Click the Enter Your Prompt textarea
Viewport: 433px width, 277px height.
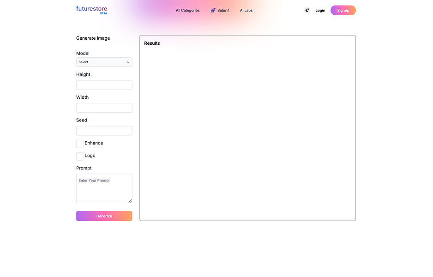(x=104, y=188)
